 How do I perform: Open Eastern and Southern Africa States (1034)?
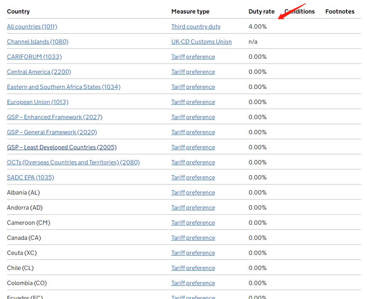coord(64,87)
